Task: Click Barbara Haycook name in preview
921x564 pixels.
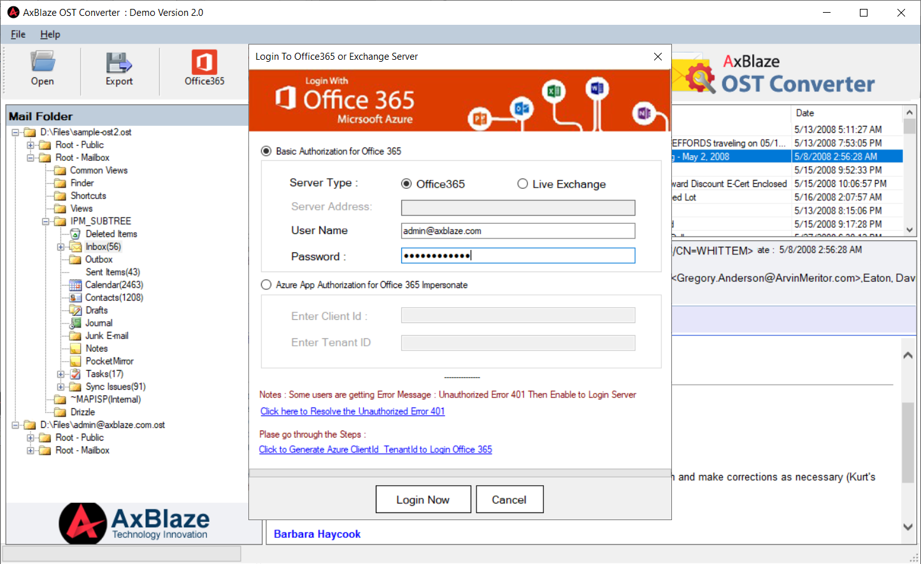Action: click(317, 534)
